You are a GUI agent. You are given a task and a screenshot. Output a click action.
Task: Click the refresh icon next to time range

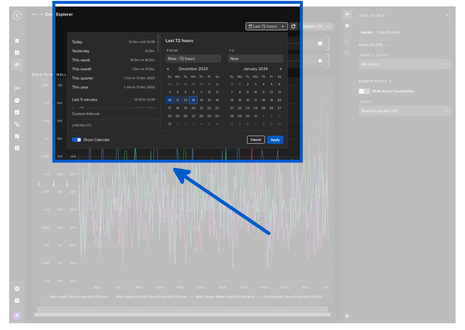[x=293, y=26]
